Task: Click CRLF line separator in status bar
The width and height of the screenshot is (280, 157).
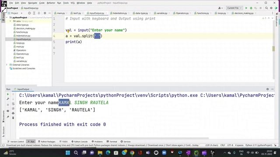Action: [223, 145]
